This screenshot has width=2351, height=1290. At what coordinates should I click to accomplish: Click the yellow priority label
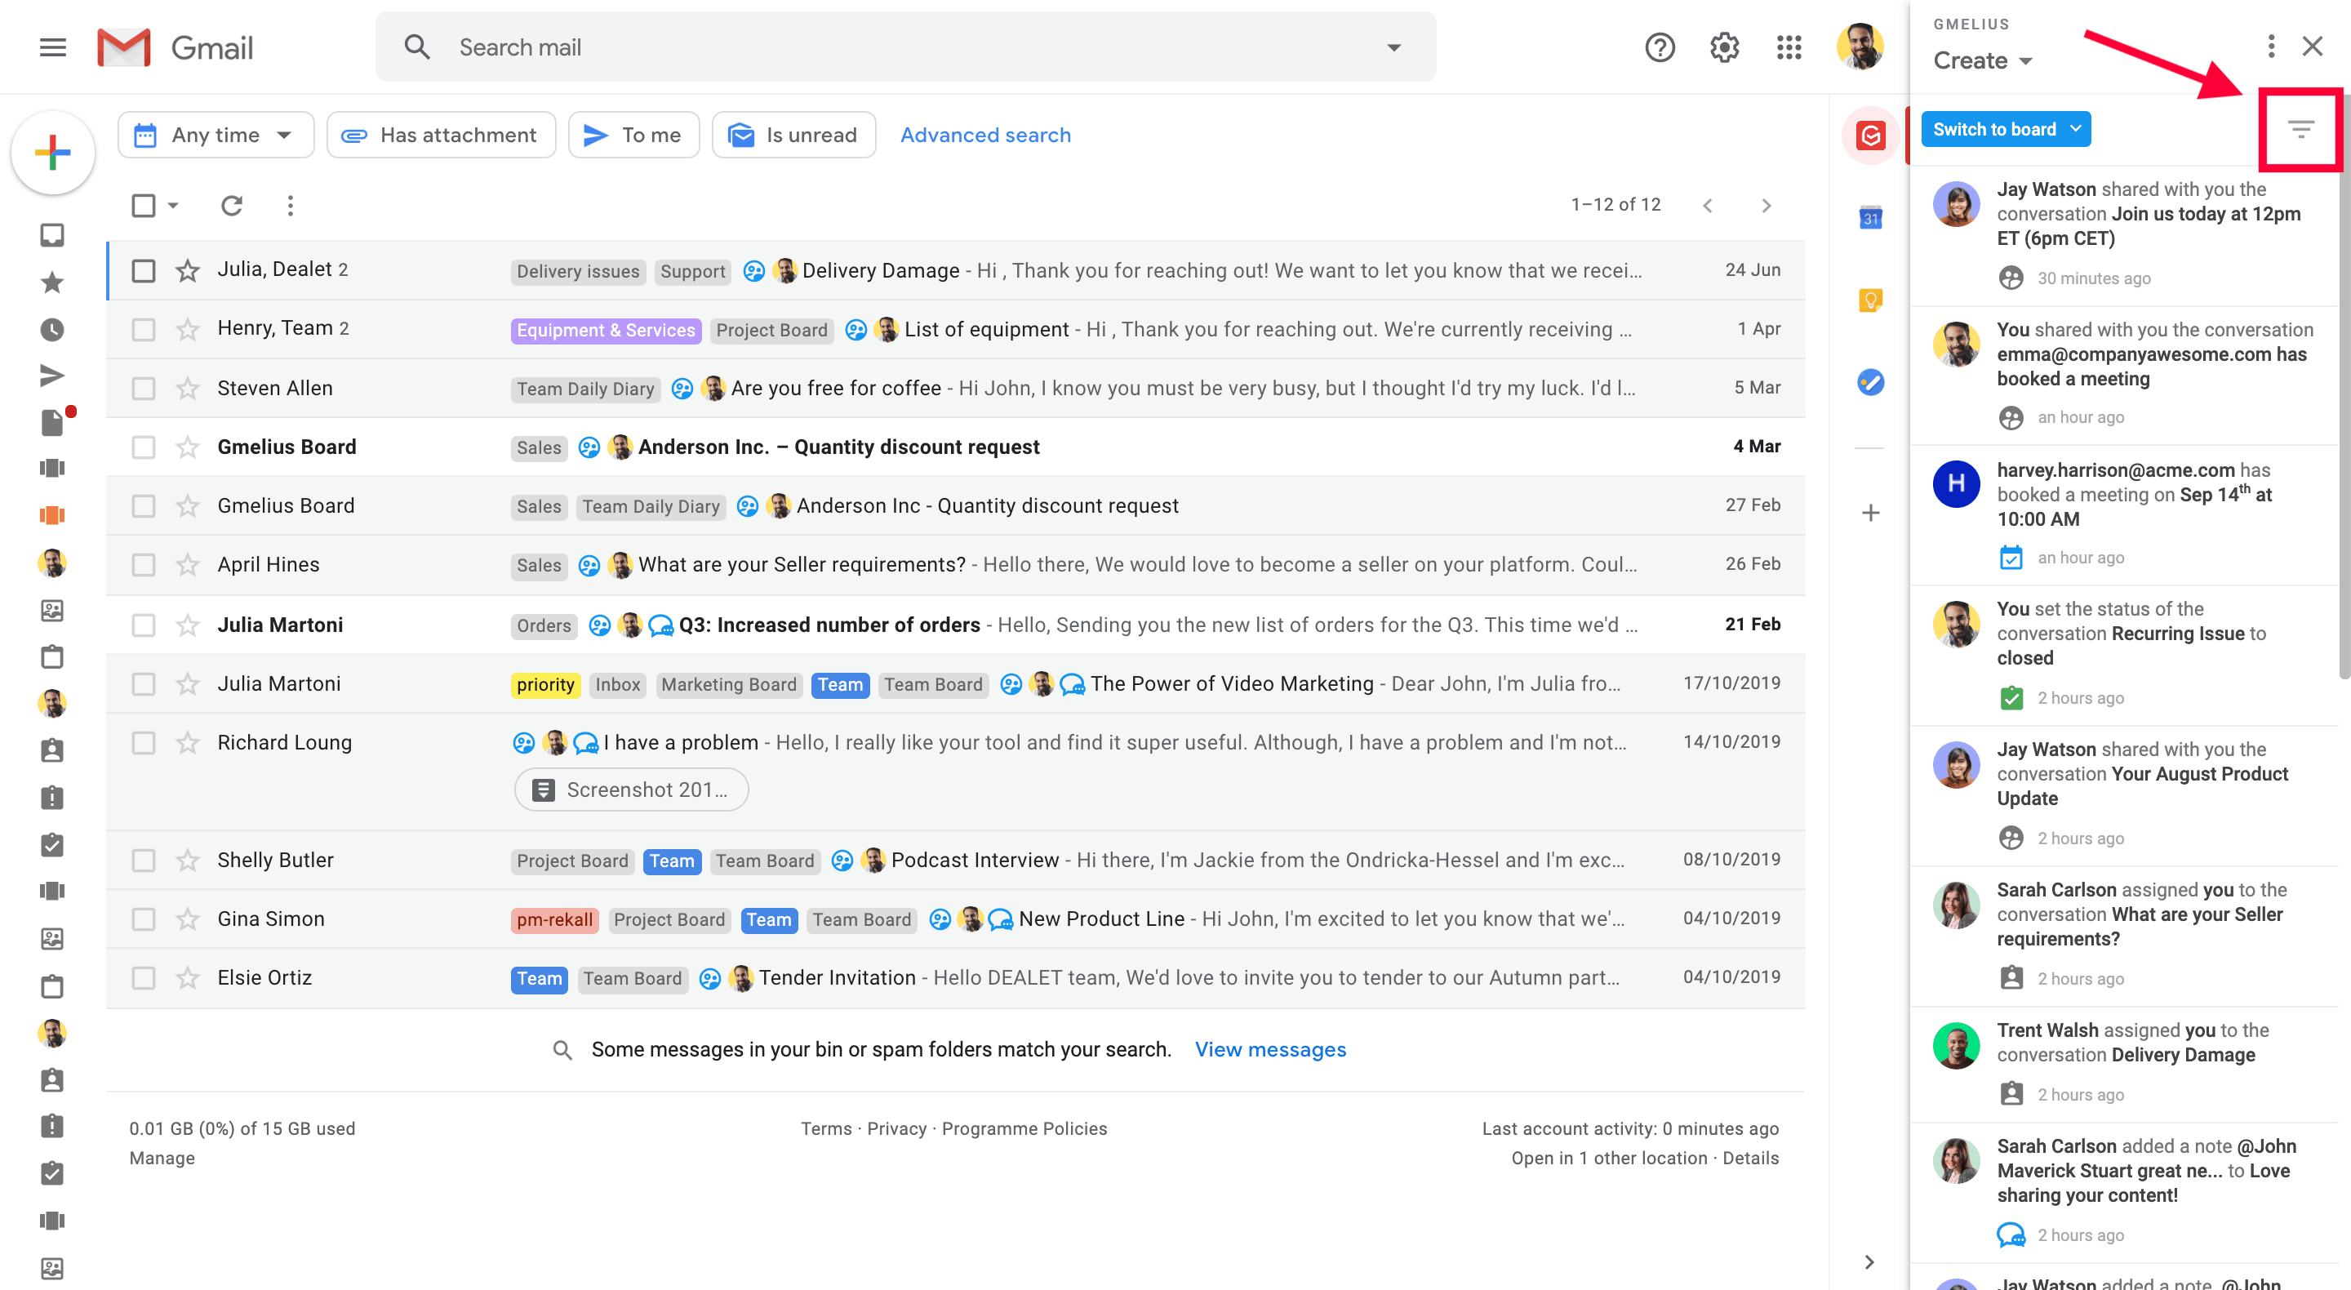pos(544,685)
